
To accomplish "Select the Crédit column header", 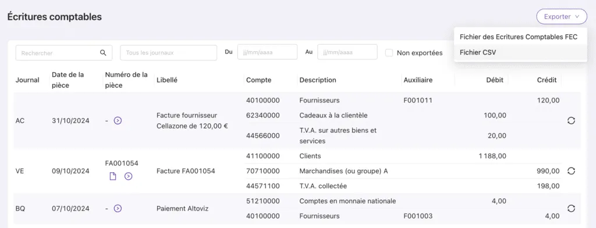I will [547, 80].
